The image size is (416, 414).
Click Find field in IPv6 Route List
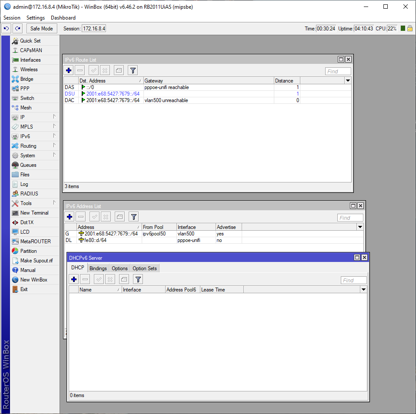click(x=338, y=71)
